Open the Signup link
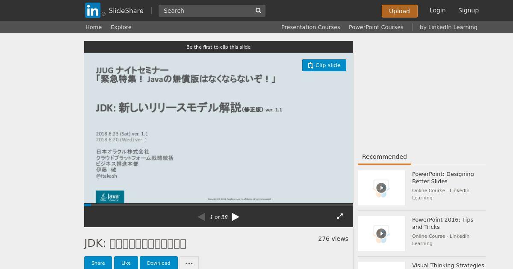The width and height of the screenshot is (513, 269). pos(468,10)
